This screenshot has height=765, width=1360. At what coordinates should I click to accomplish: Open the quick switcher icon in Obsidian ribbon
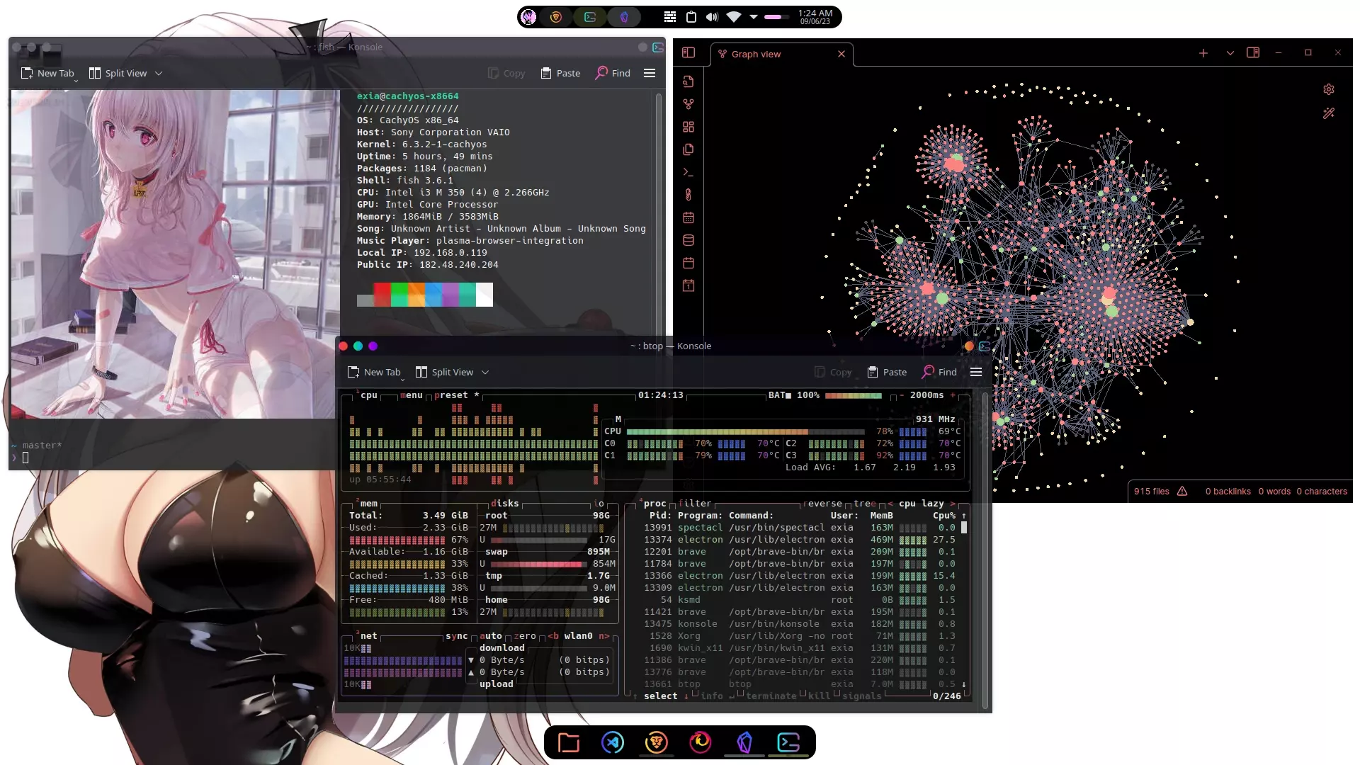pos(688,81)
